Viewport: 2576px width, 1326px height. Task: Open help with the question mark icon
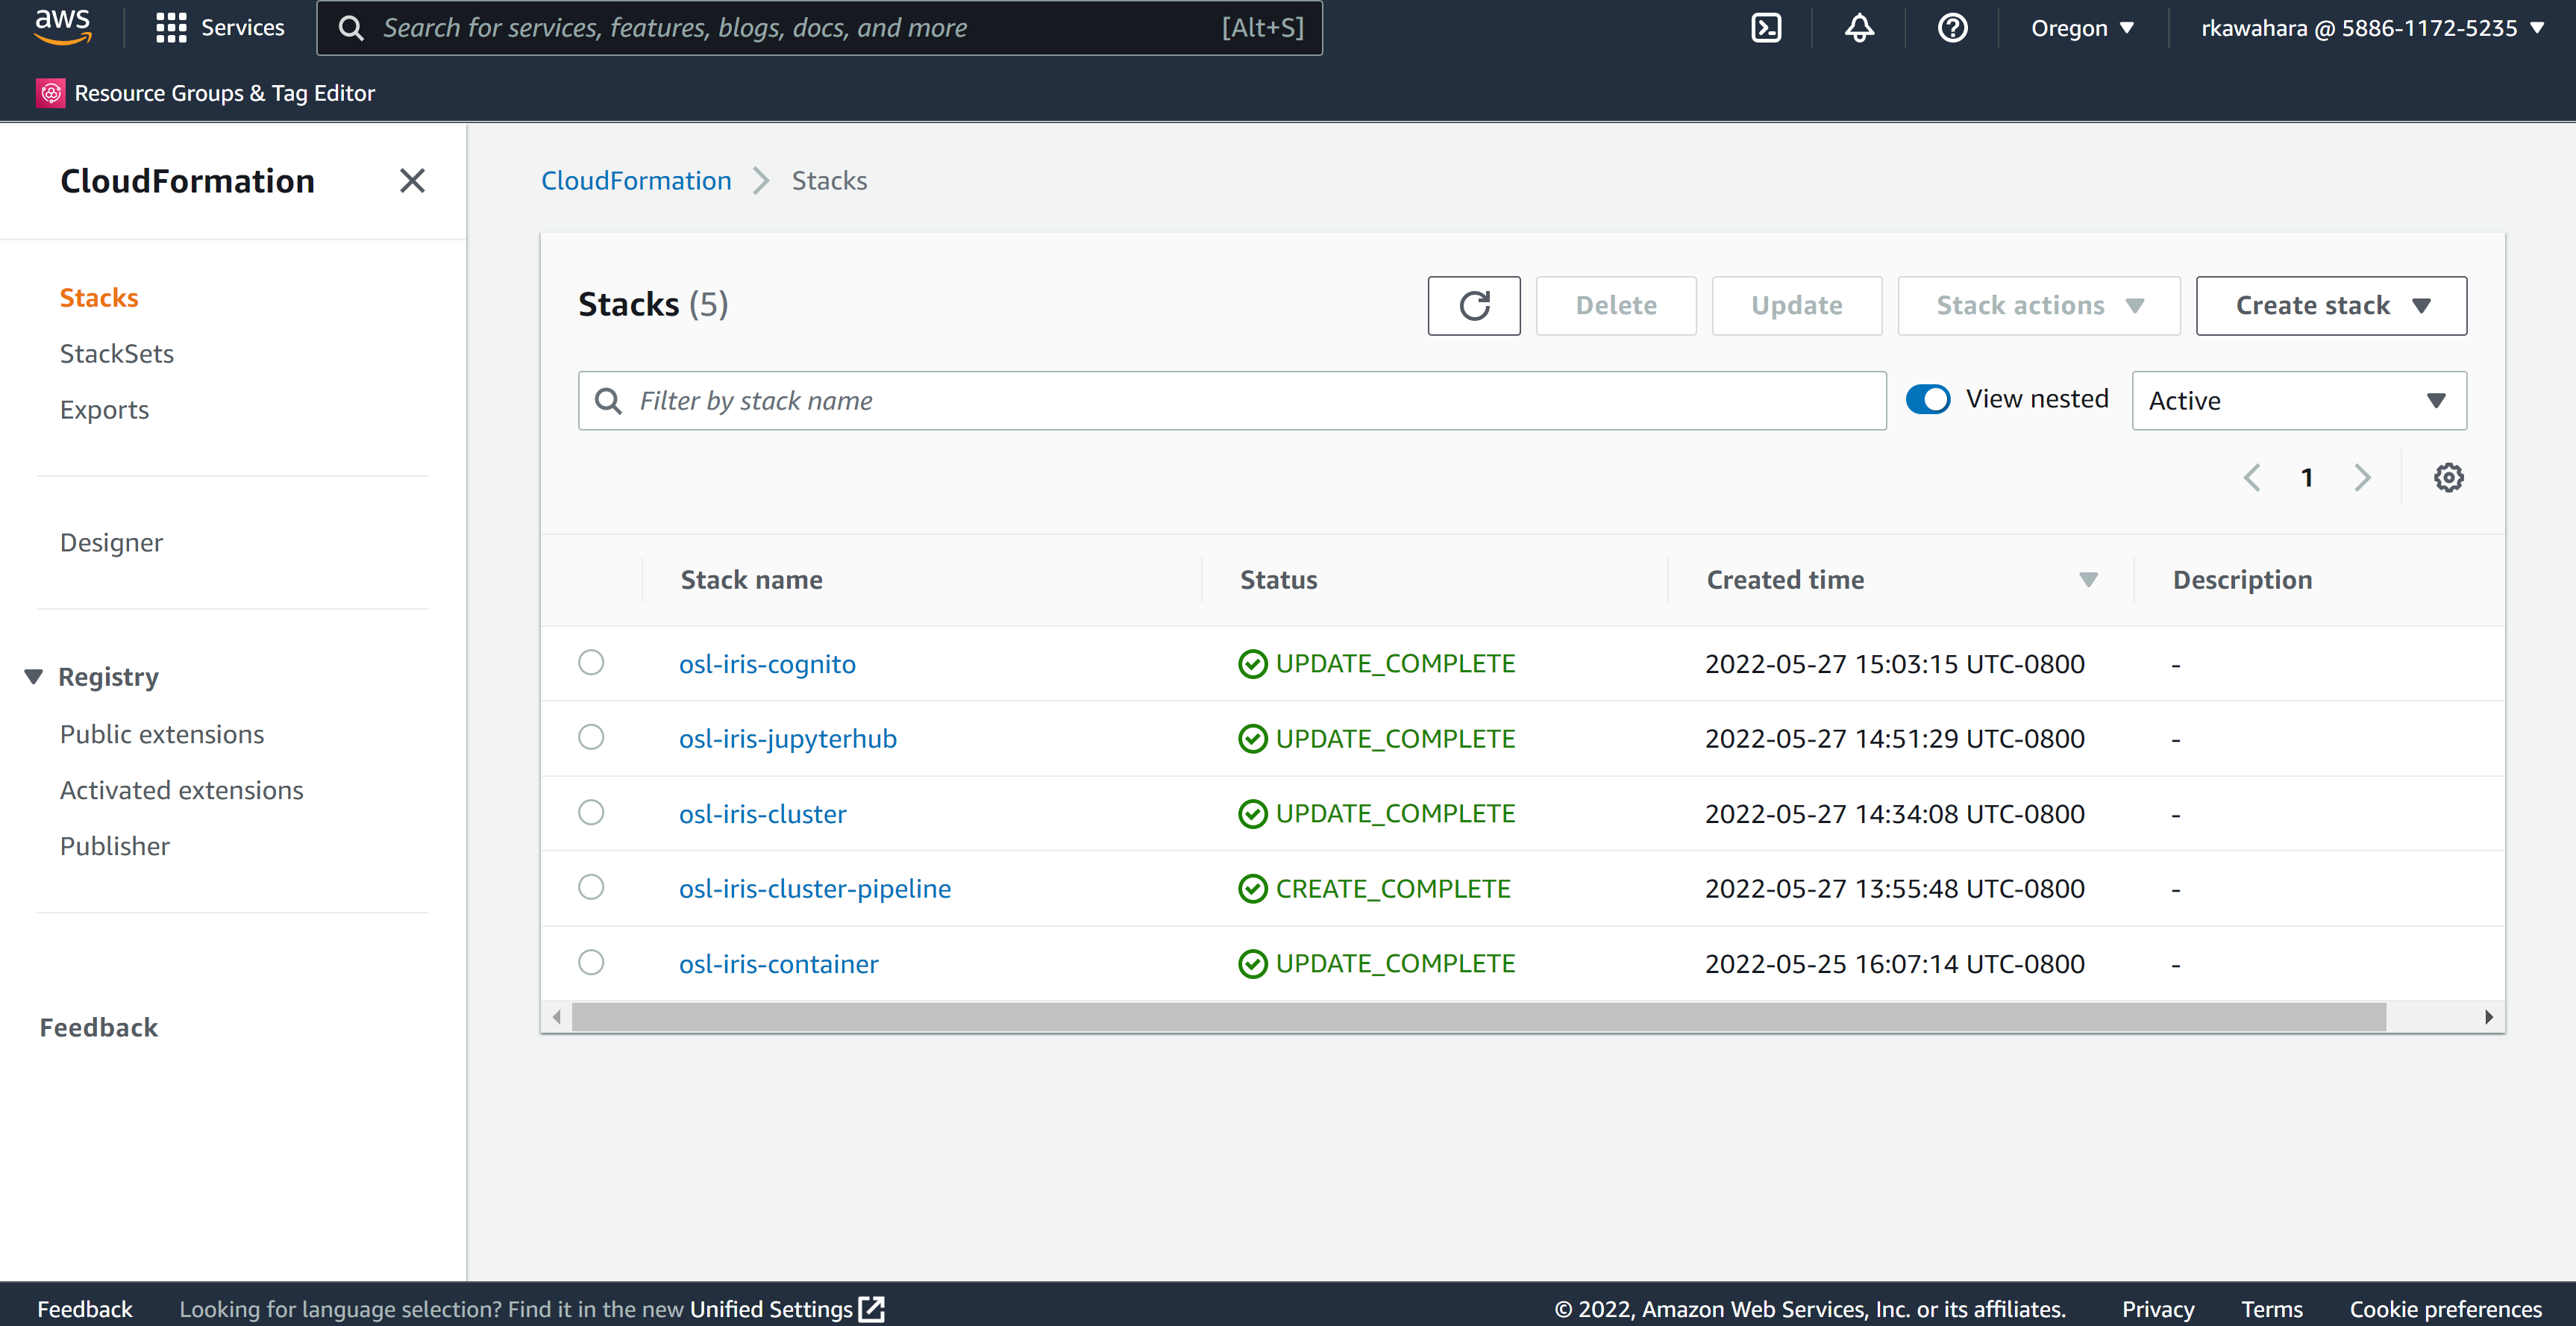[1952, 27]
